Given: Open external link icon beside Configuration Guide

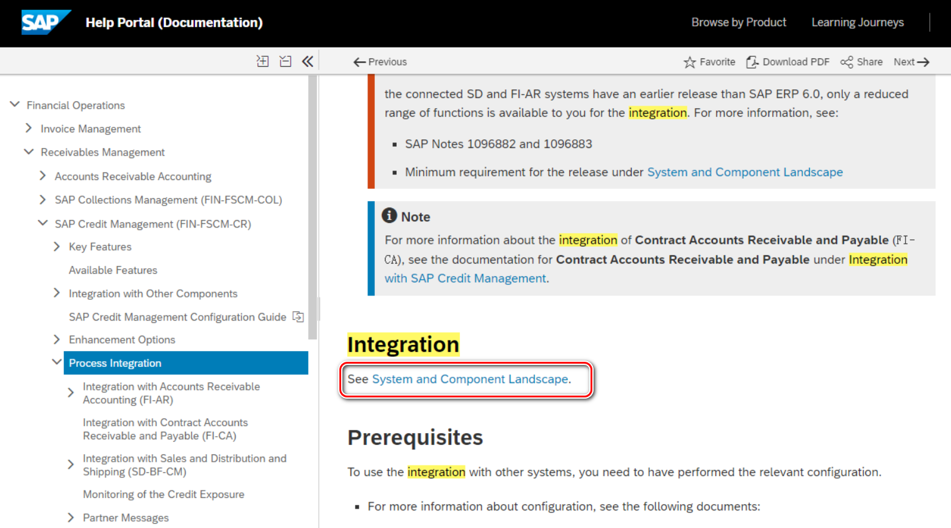Looking at the screenshot, I should (x=299, y=317).
